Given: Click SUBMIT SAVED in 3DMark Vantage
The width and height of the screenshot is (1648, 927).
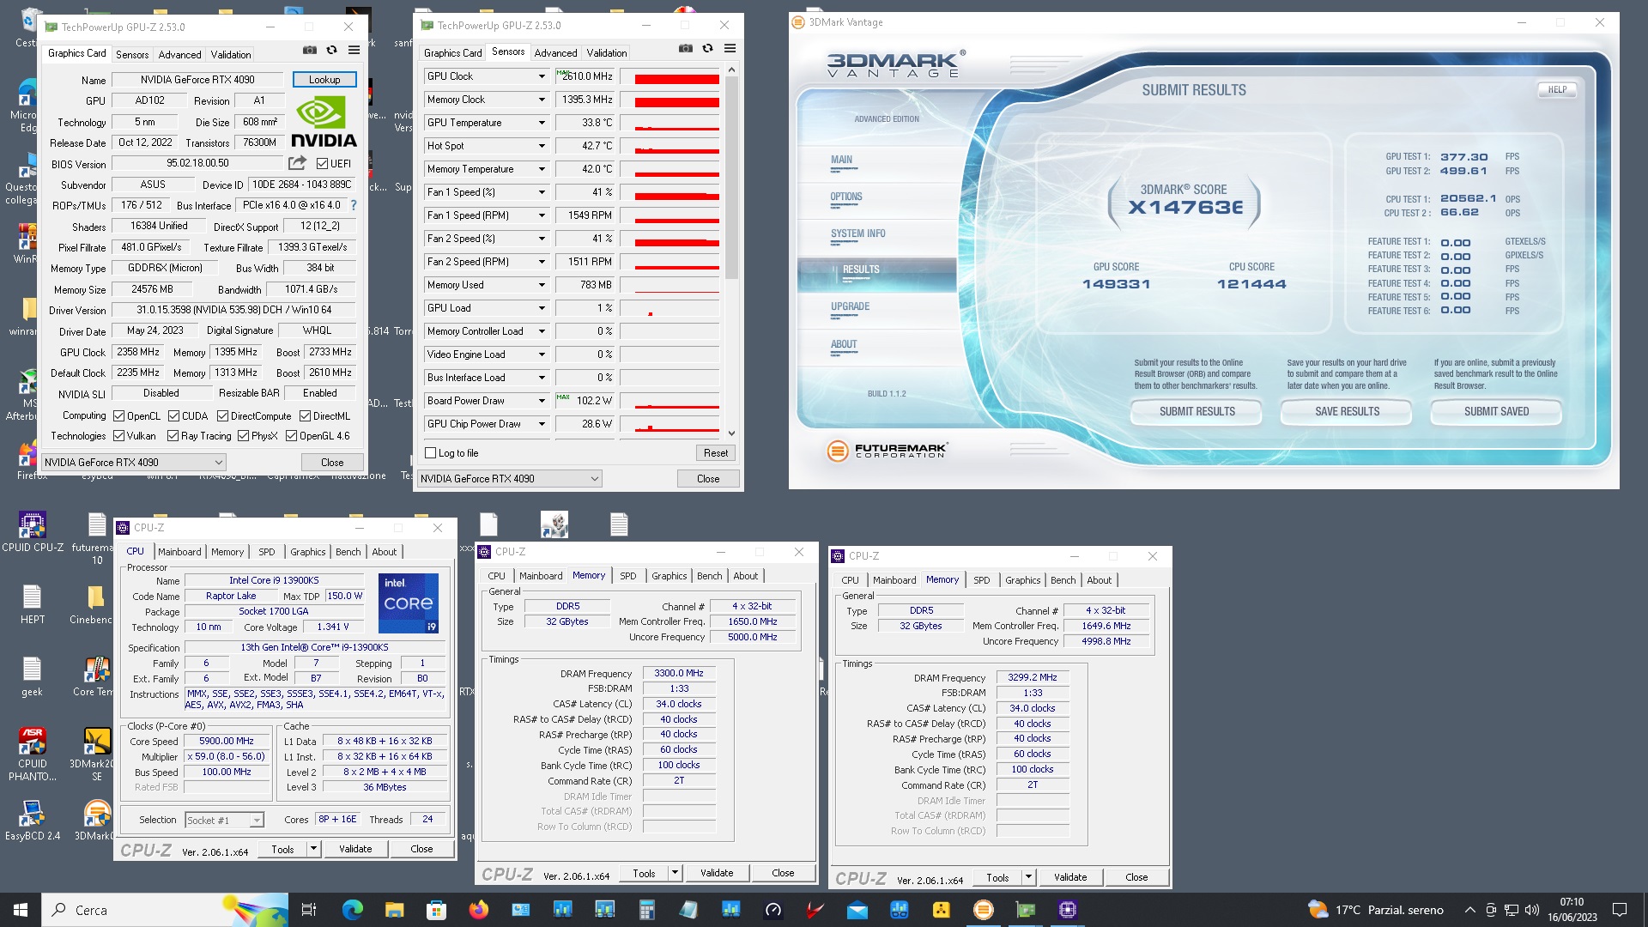Looking at the screenshot, I should coord(1496,412).
